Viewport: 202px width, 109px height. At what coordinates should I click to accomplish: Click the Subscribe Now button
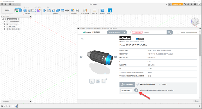tap(177, 4)
